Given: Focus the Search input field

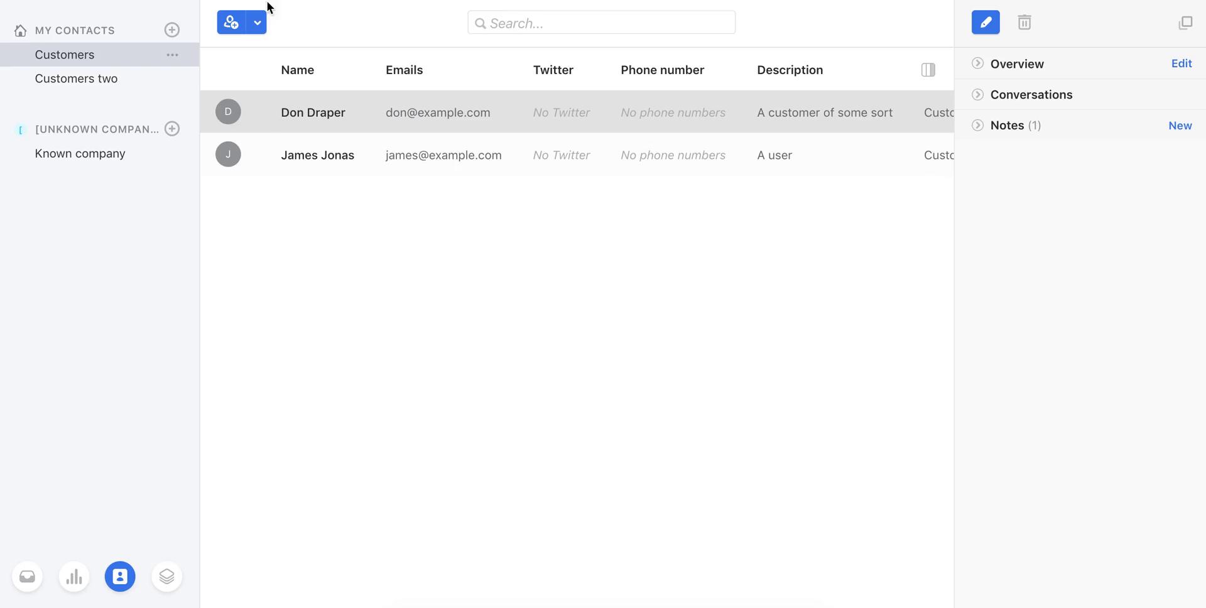Looking at the screenshot, I should click(601, 23).
